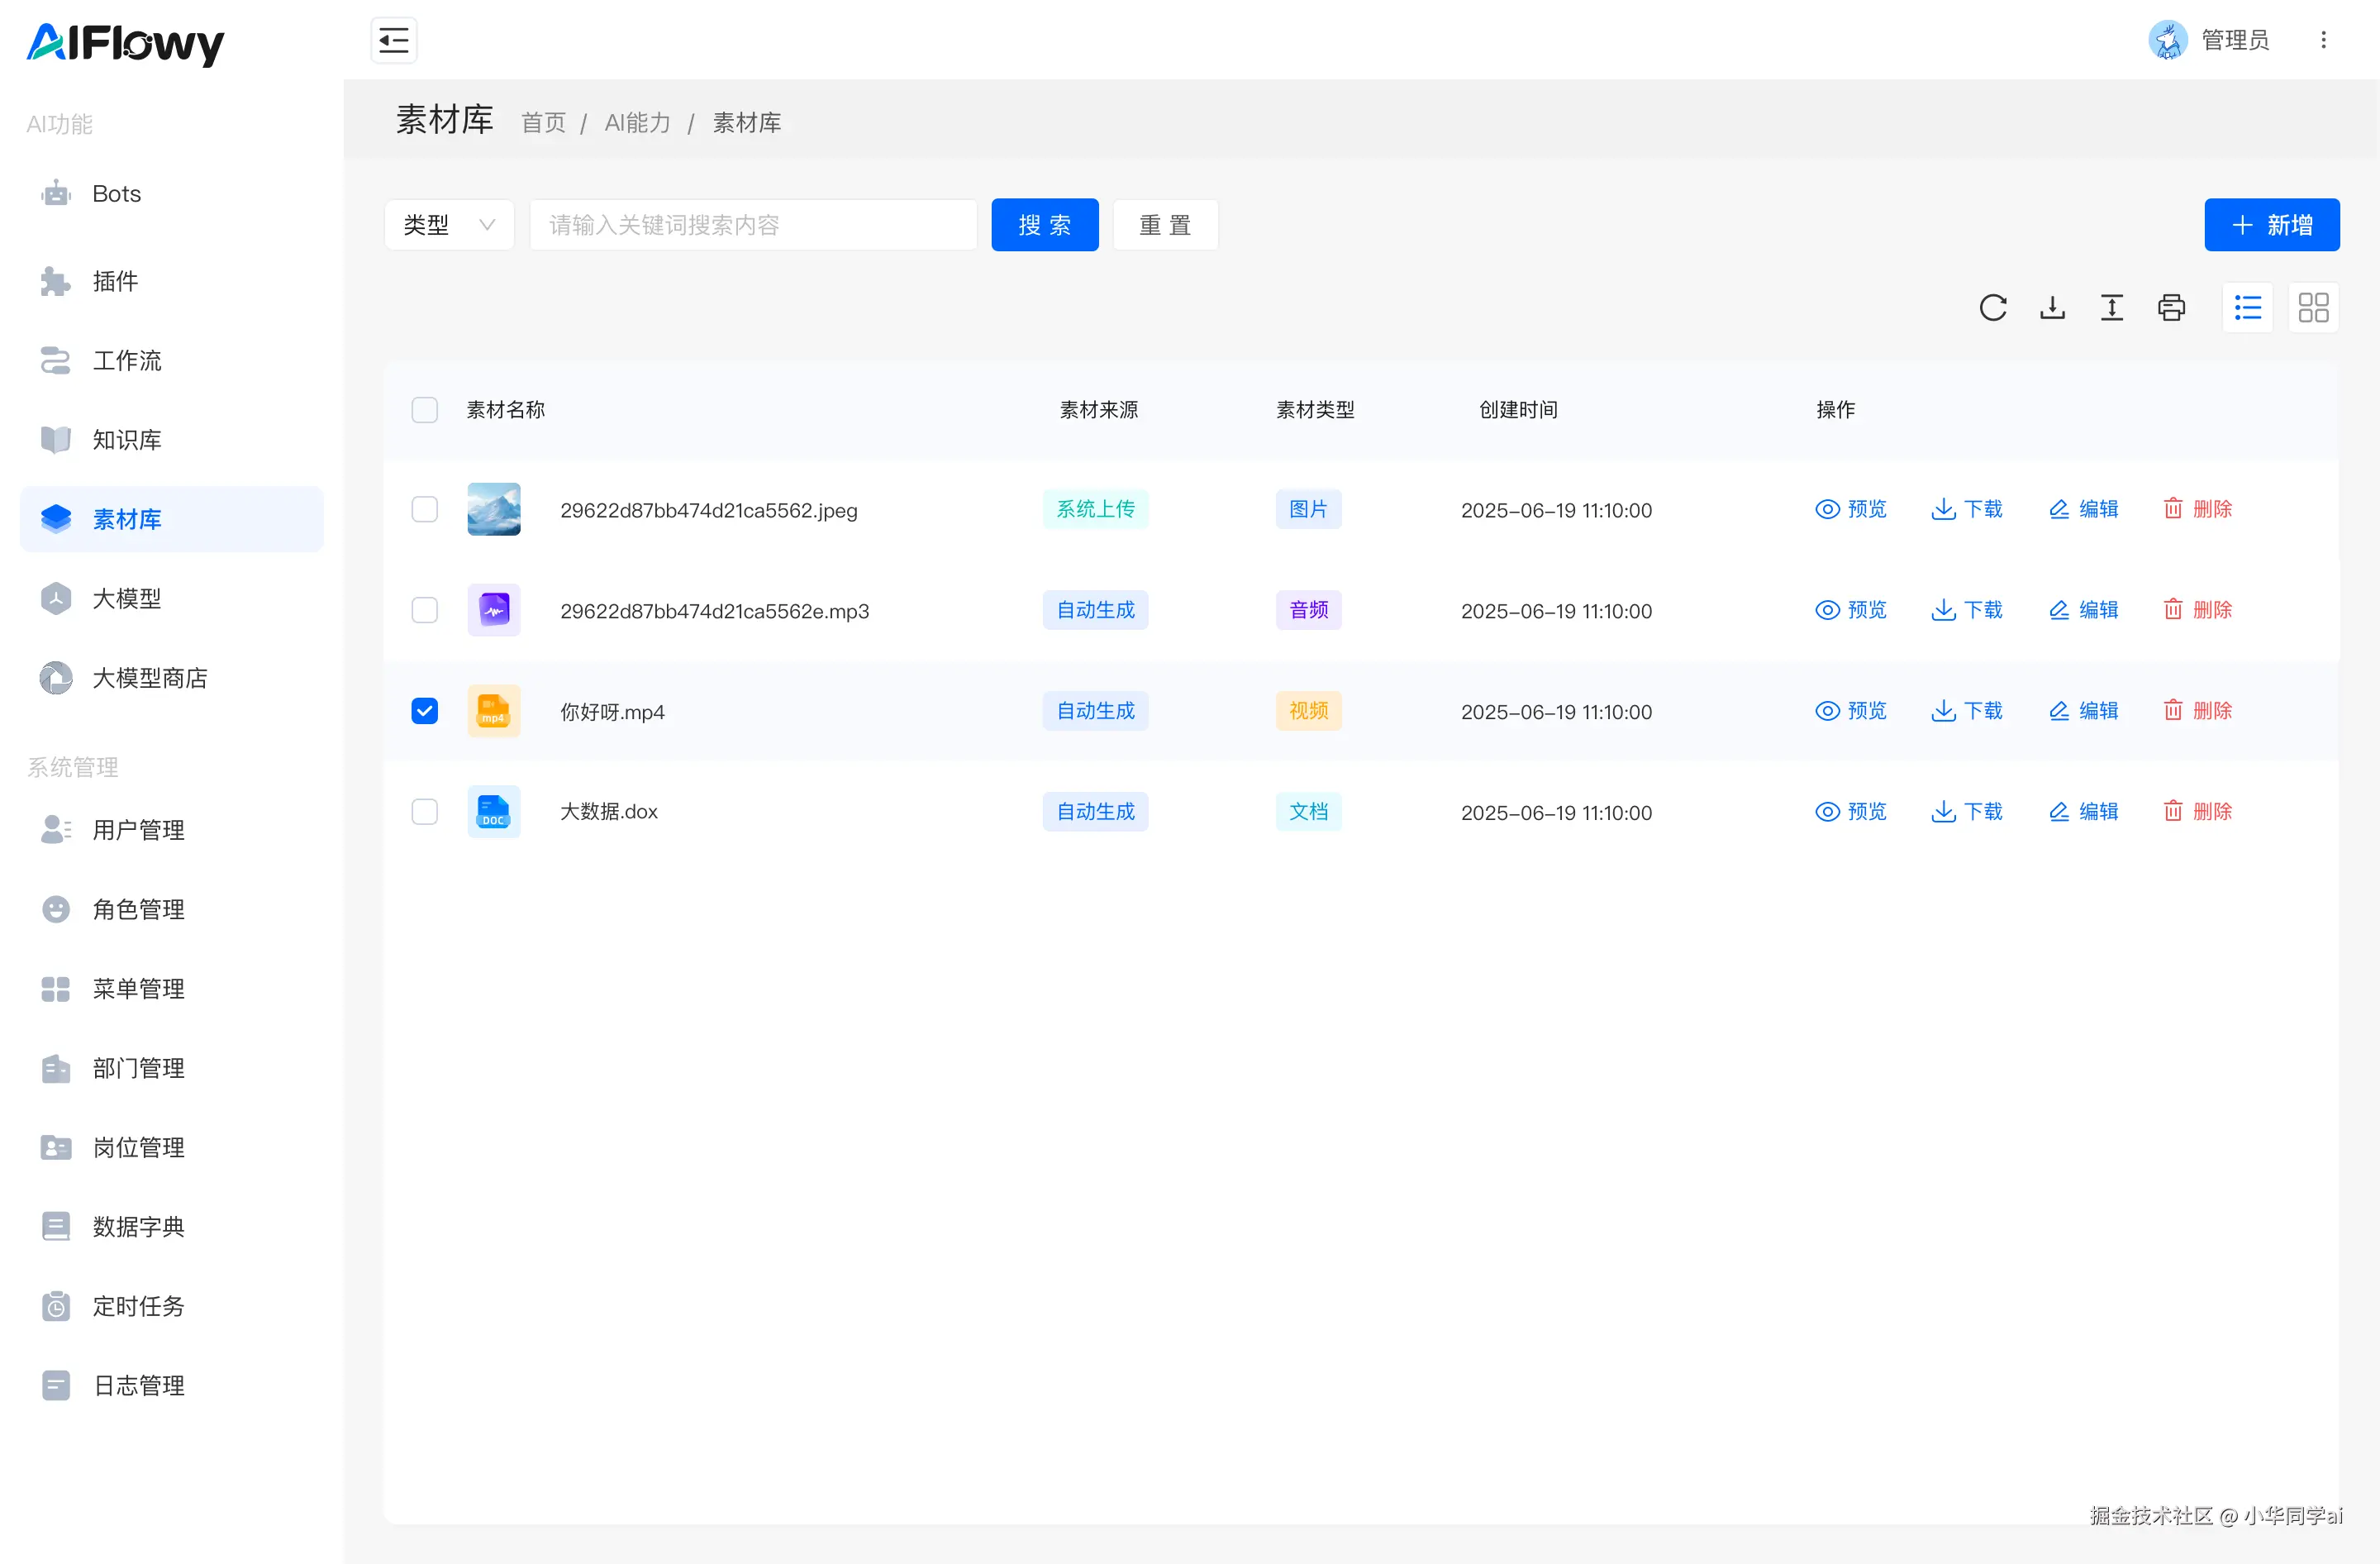Click the jpeg mountain image thumbnail
2380x1564 pixels.
(x=494, y=510)
